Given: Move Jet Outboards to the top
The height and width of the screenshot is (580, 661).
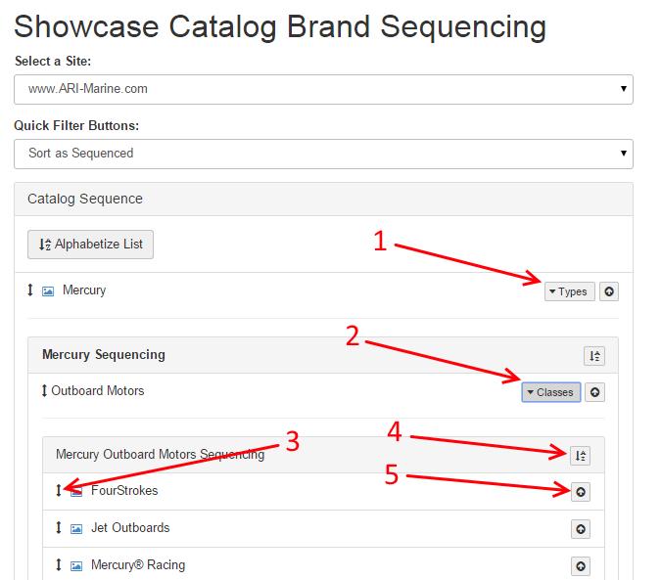Looking at the screenshot, I should [x=581, y=529].
